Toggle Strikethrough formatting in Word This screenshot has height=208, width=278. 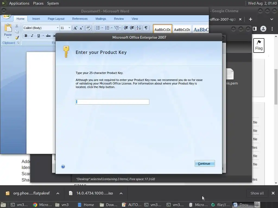(48, 36)
